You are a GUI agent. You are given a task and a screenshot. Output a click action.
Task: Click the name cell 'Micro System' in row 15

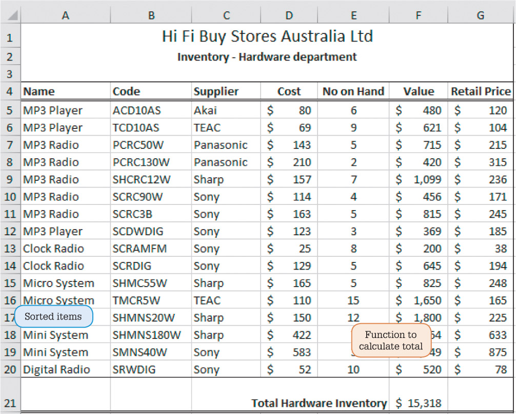tap(66, 283)
